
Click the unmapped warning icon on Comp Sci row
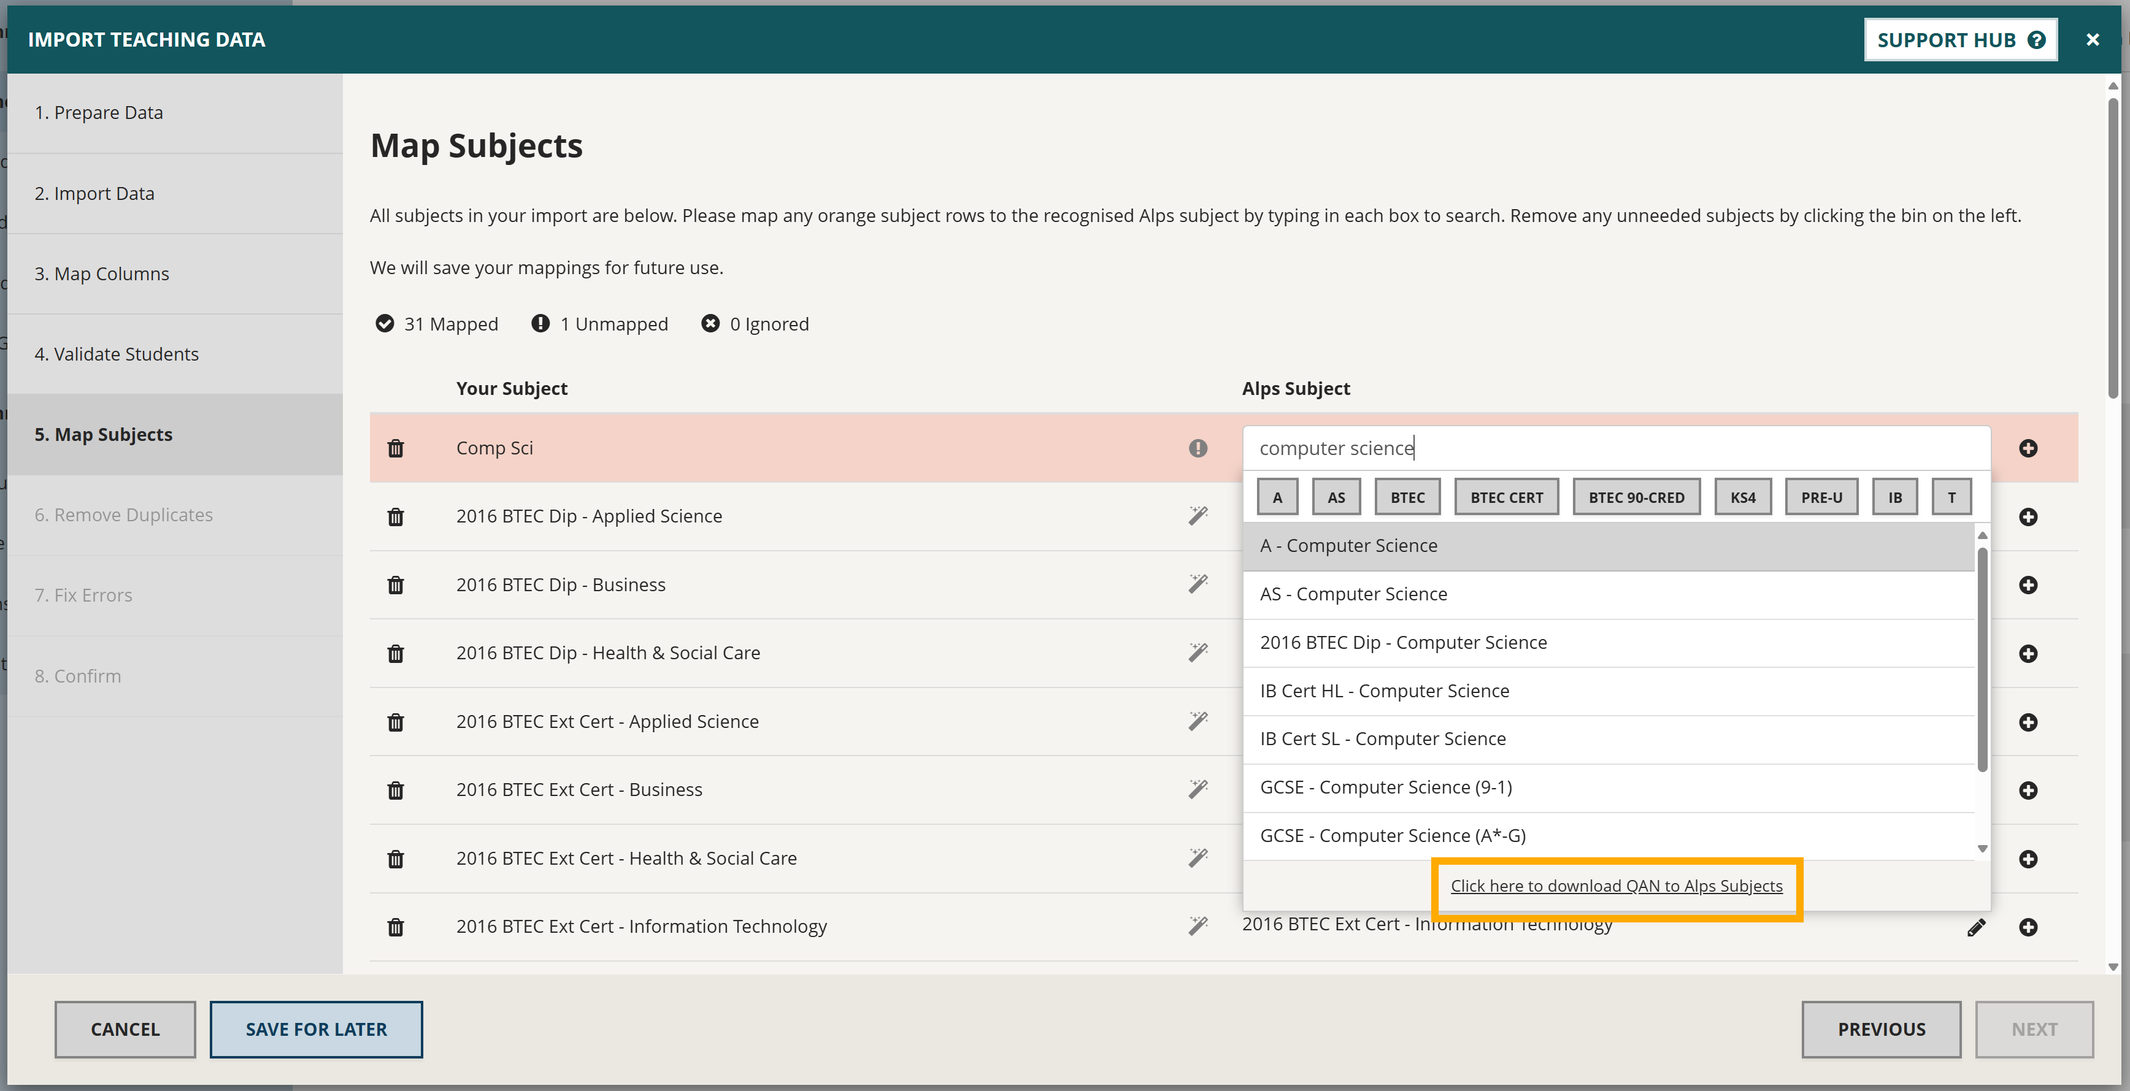[x=1198, y=448]
